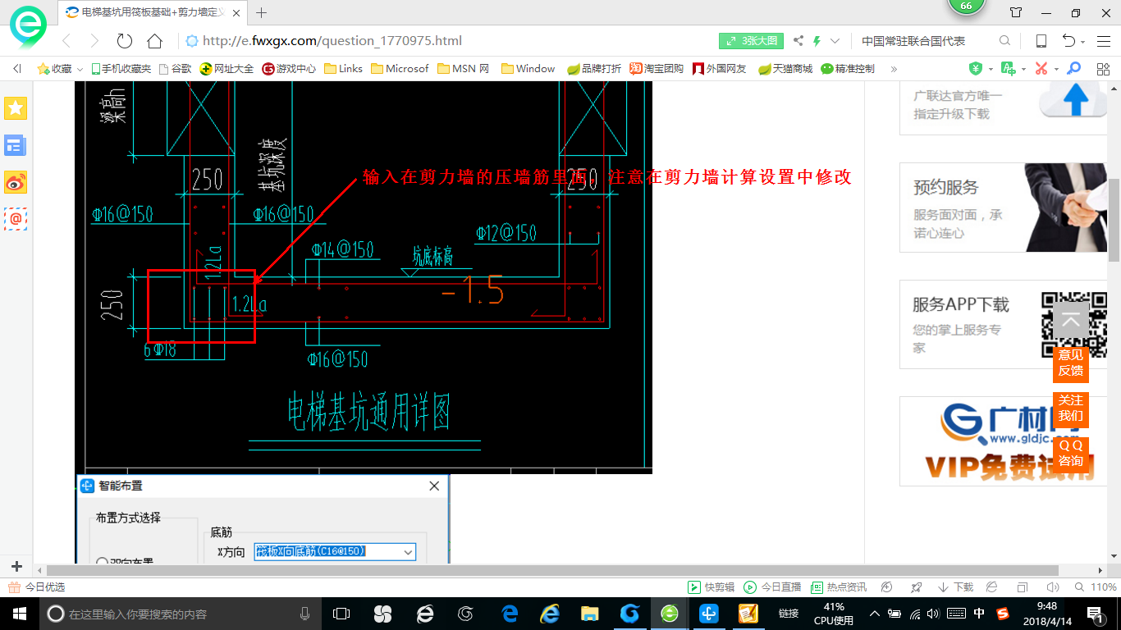Screen dimensions: 1121x630
Task: Open a new tab with plus icon
Action: pos(262,12)
